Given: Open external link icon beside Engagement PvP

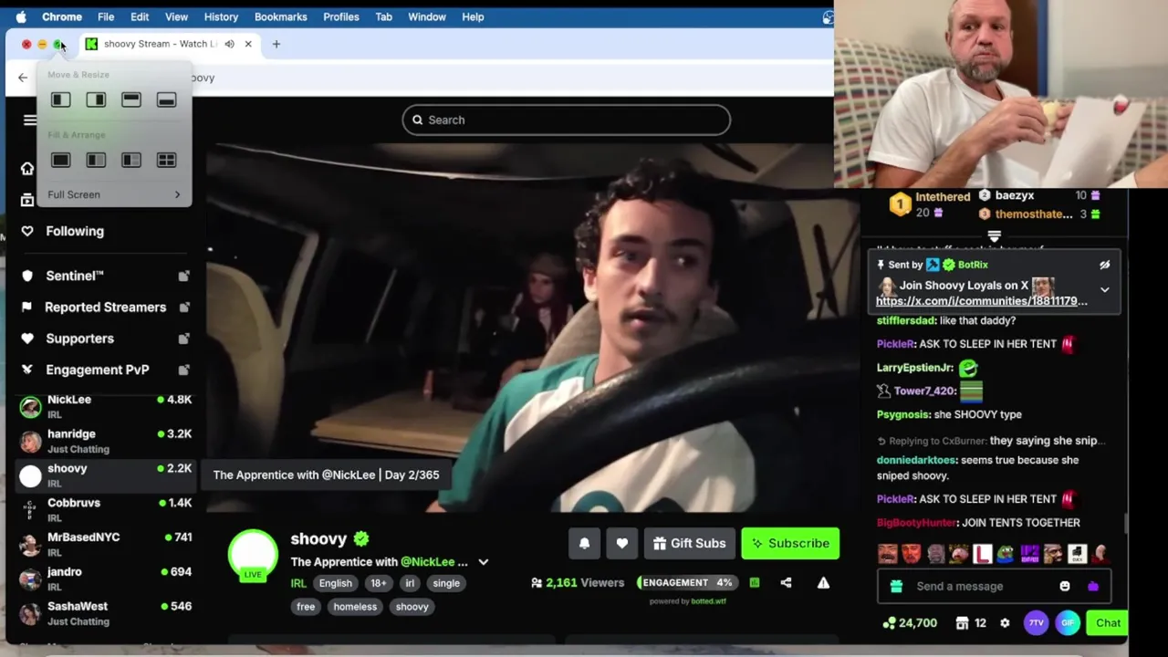Looking at the screenshot, I should [x=183, y=370].
